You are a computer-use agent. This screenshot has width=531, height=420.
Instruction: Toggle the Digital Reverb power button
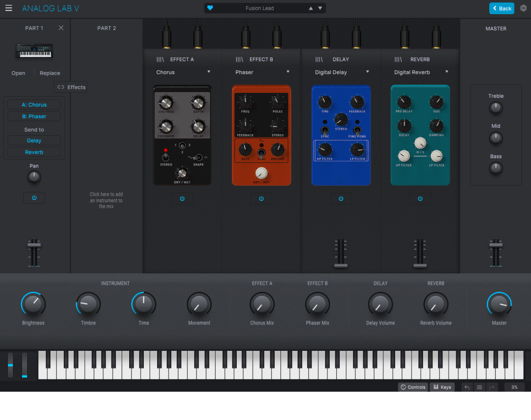pyautogui.click(x=420, y=199)
